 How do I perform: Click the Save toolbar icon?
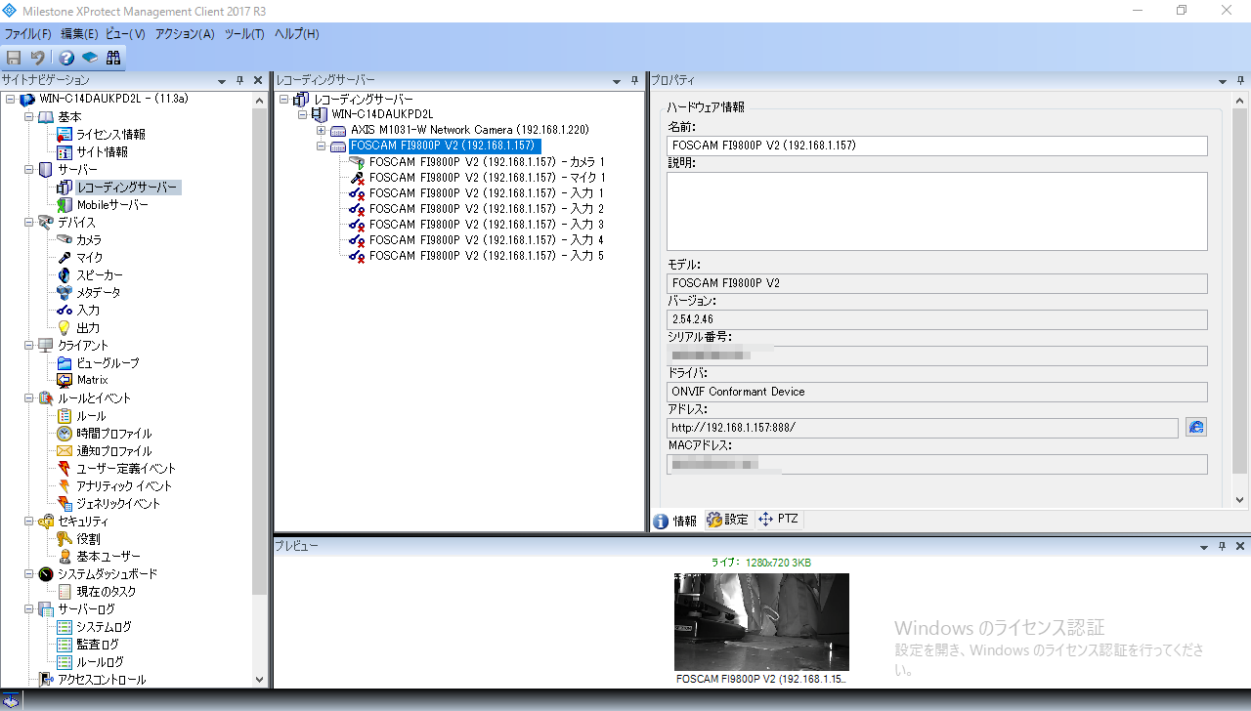click(x=14, y=58)
